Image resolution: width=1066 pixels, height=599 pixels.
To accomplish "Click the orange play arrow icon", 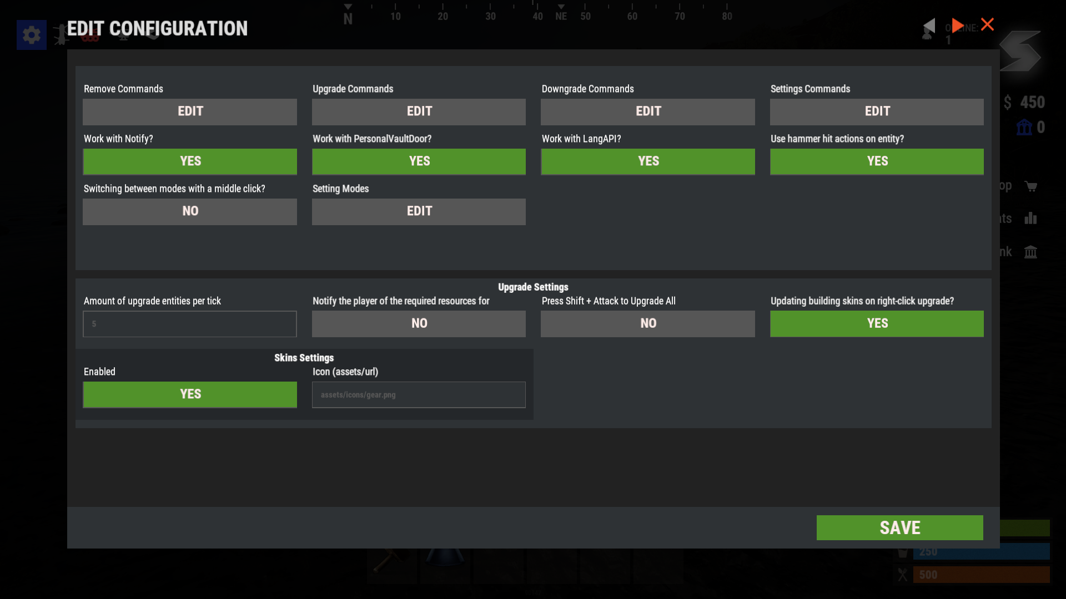I will pos(957,26).
